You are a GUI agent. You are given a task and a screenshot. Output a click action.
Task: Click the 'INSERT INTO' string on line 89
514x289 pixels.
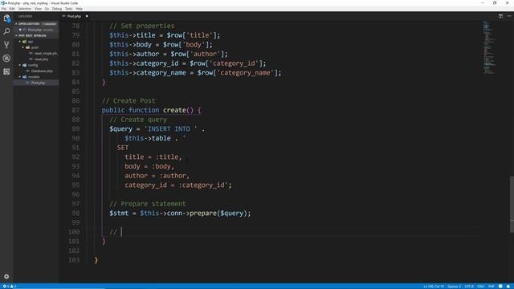[x=169, y=129]
